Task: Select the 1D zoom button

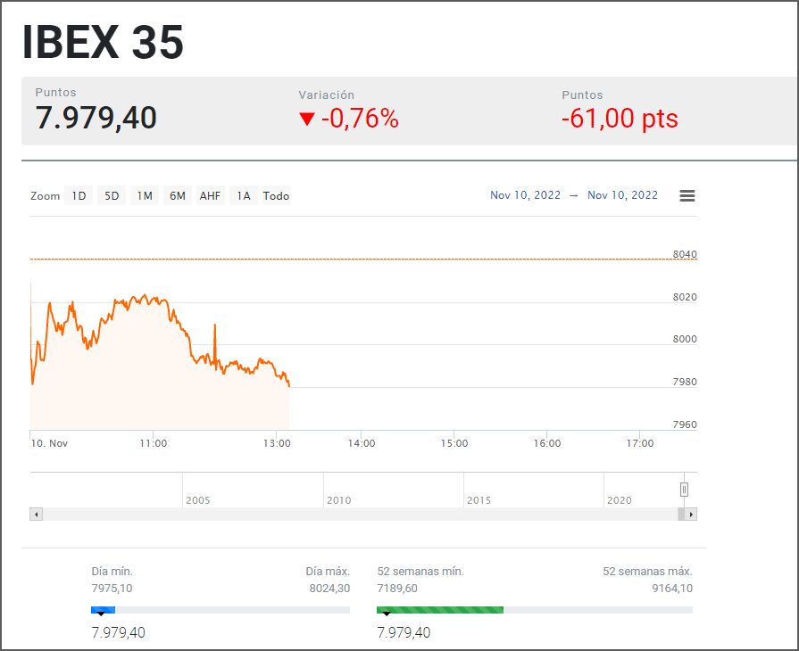Action: pyautogui.click(x=78, y=195)
